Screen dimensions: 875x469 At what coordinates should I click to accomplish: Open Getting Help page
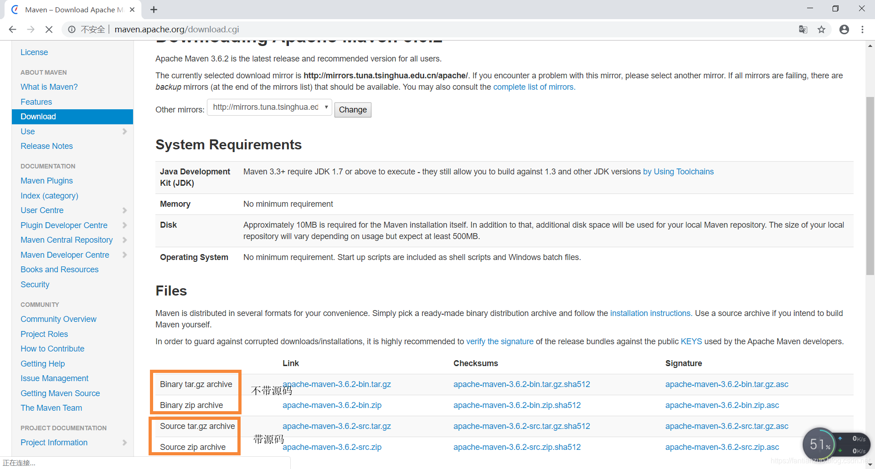coord(42,364)
